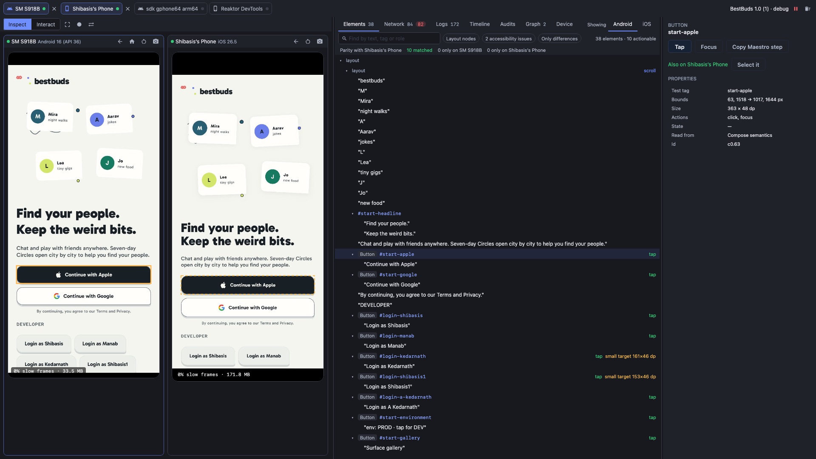
Task: Click the red pause icon near debug label
Action: click(x=796, y=8)
